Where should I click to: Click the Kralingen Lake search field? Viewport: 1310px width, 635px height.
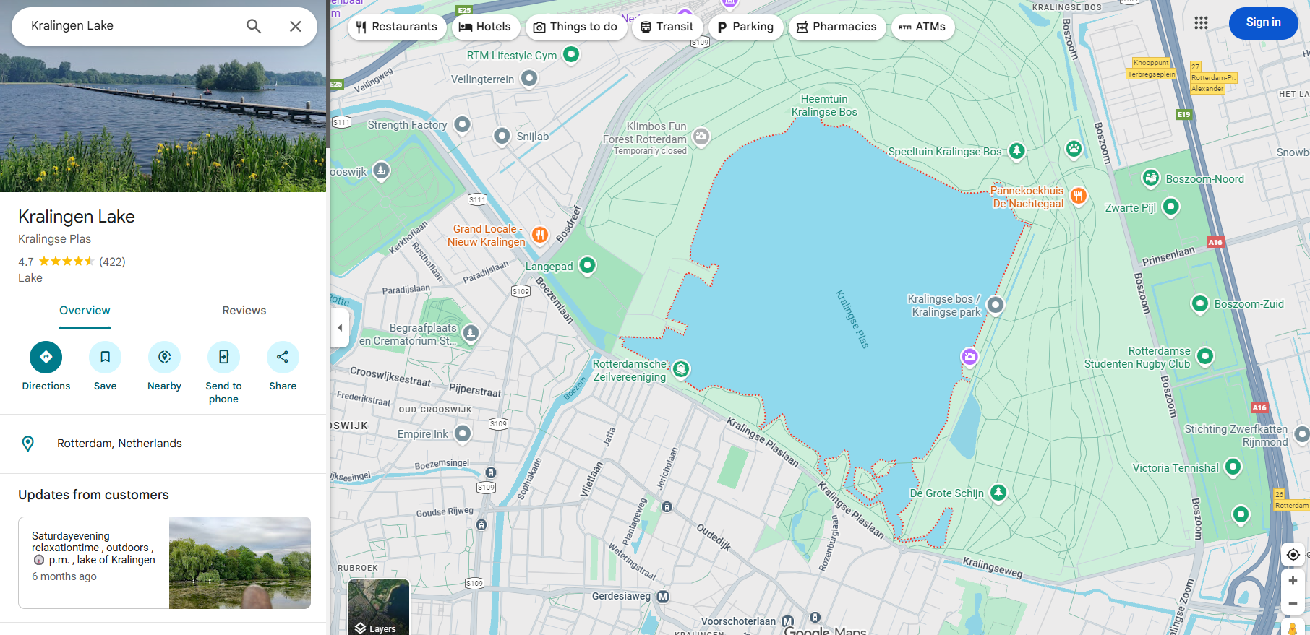click(130, 26)
